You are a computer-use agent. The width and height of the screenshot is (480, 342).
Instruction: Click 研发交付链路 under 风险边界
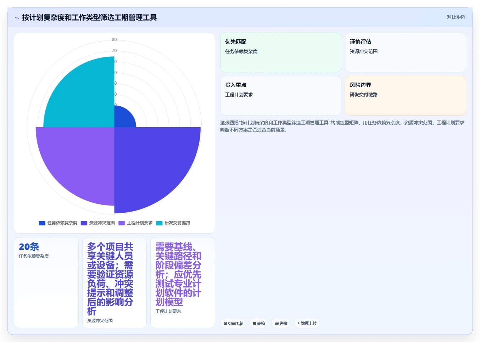[364, 95]
